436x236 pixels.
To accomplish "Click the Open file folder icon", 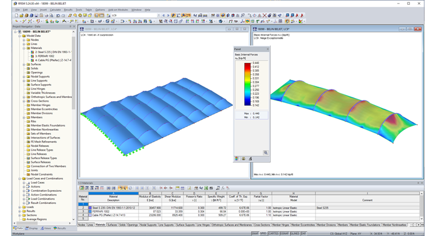I will point(21,16).
